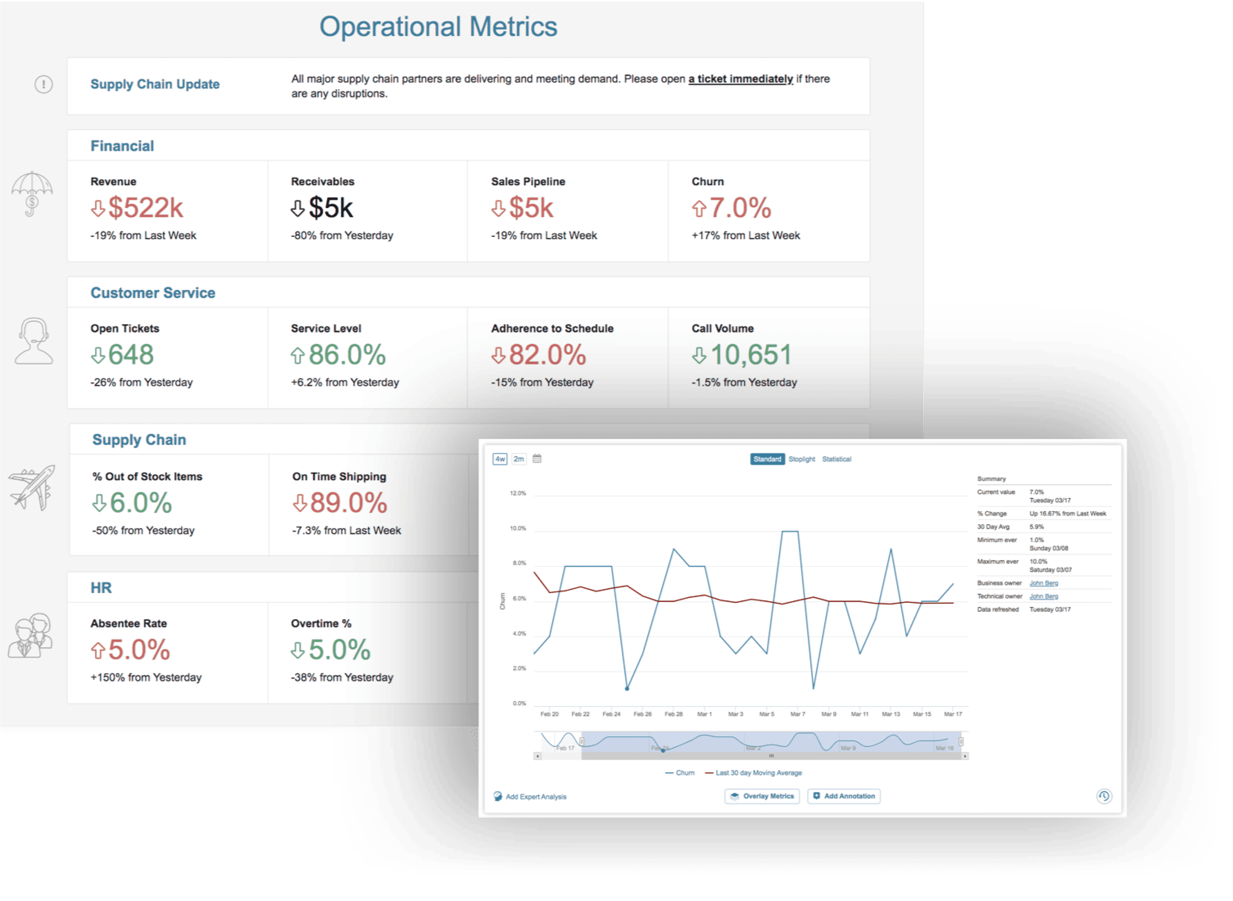The image size is (1233, 901).
Task: Open the 'a ticket immediately' link
Action: (740, 79)
